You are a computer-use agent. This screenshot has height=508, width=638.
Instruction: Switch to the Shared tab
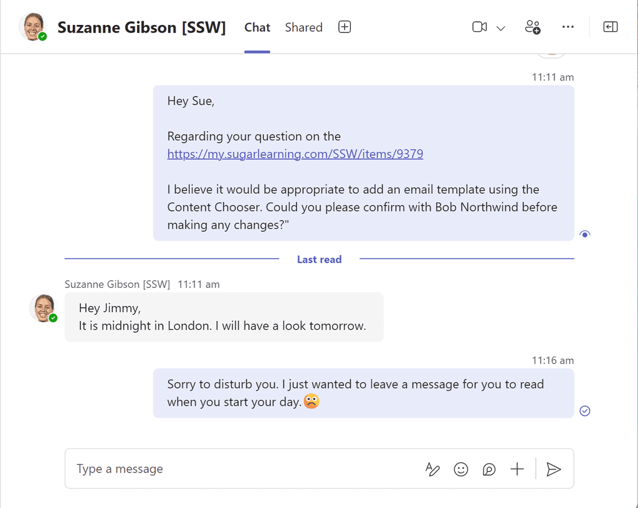click(x=303, y=27)
